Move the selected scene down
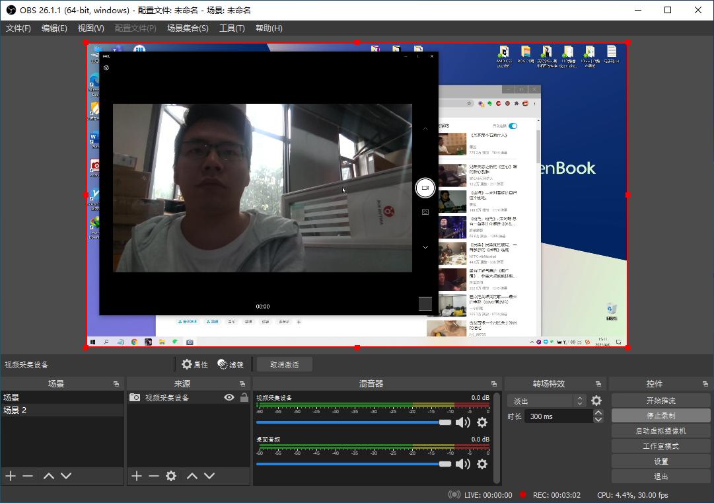The image size is (714, 503). pos(66,476)
